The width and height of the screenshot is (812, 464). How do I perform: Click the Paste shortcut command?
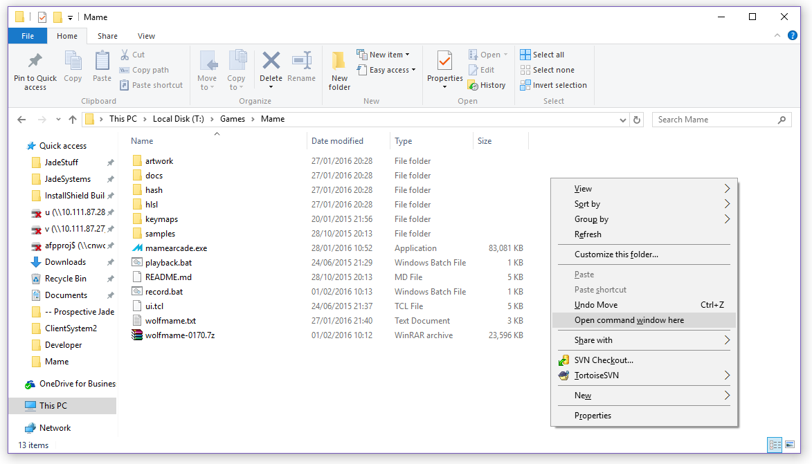click(x=151, y=85)
